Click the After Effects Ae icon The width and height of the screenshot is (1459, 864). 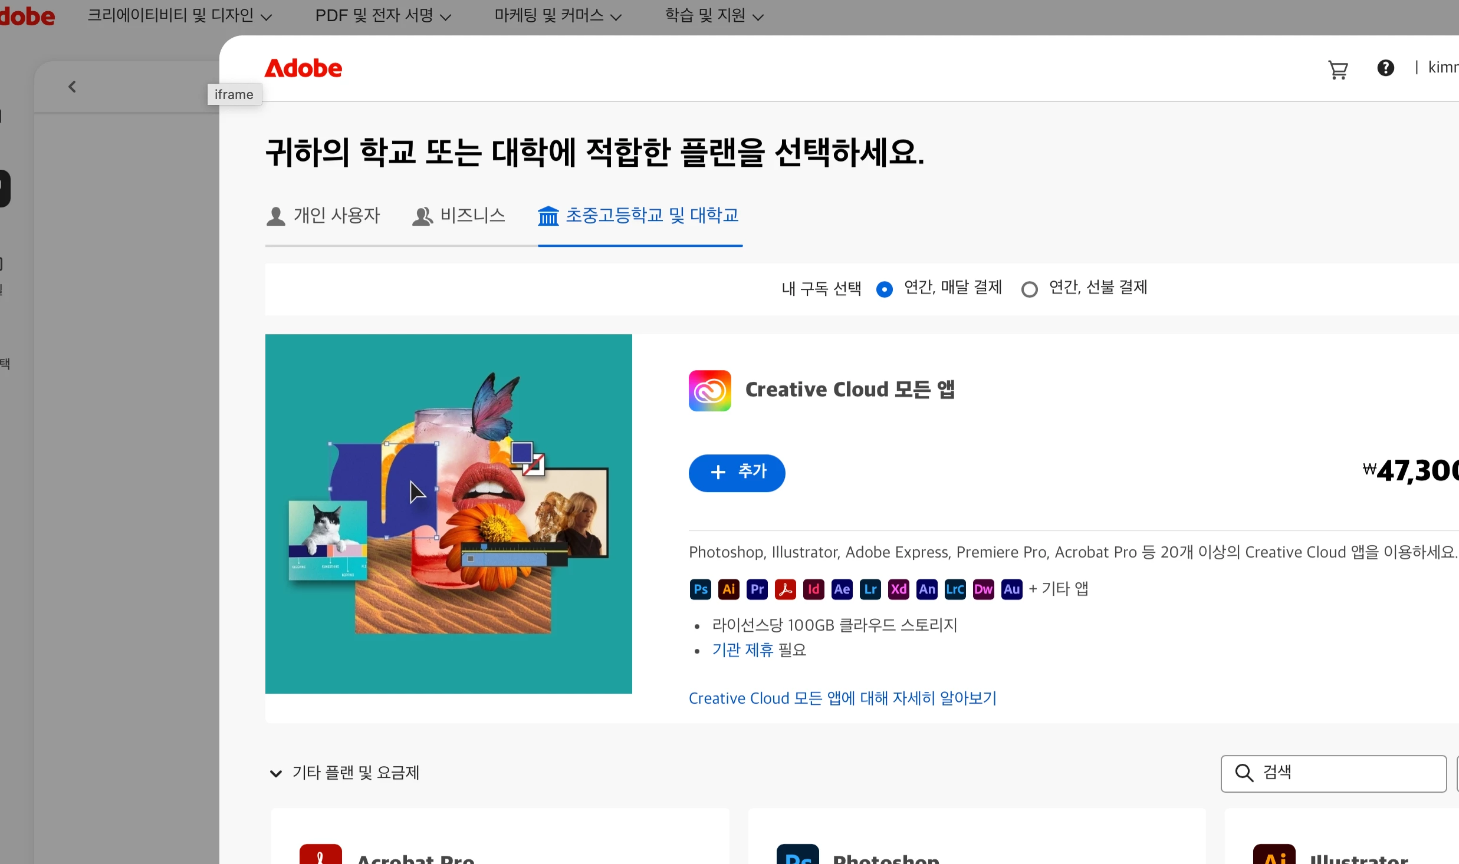point(842,589)
